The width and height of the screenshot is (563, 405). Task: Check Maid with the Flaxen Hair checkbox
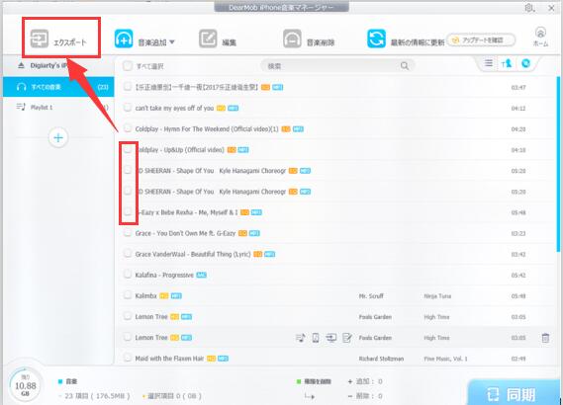pyautogui.click(x=127, y=358)
